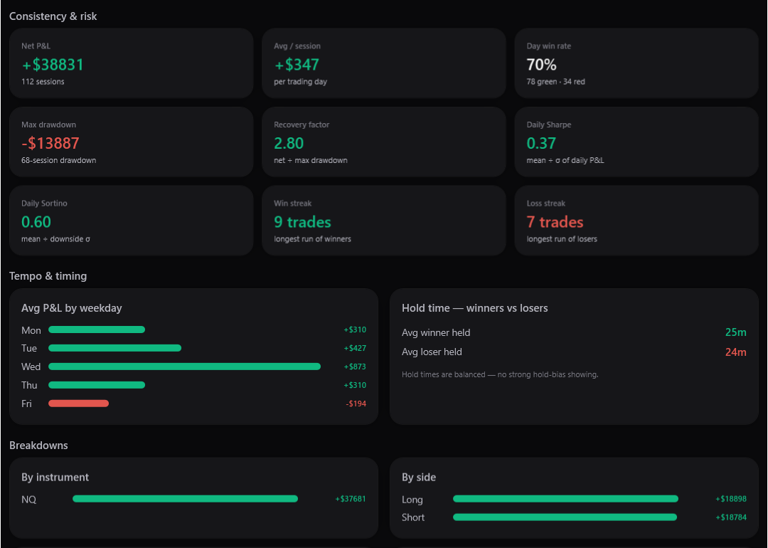Click the 'Avg winner held' label
Viewport: 768px width, 548px height.
tap(436, 333)
